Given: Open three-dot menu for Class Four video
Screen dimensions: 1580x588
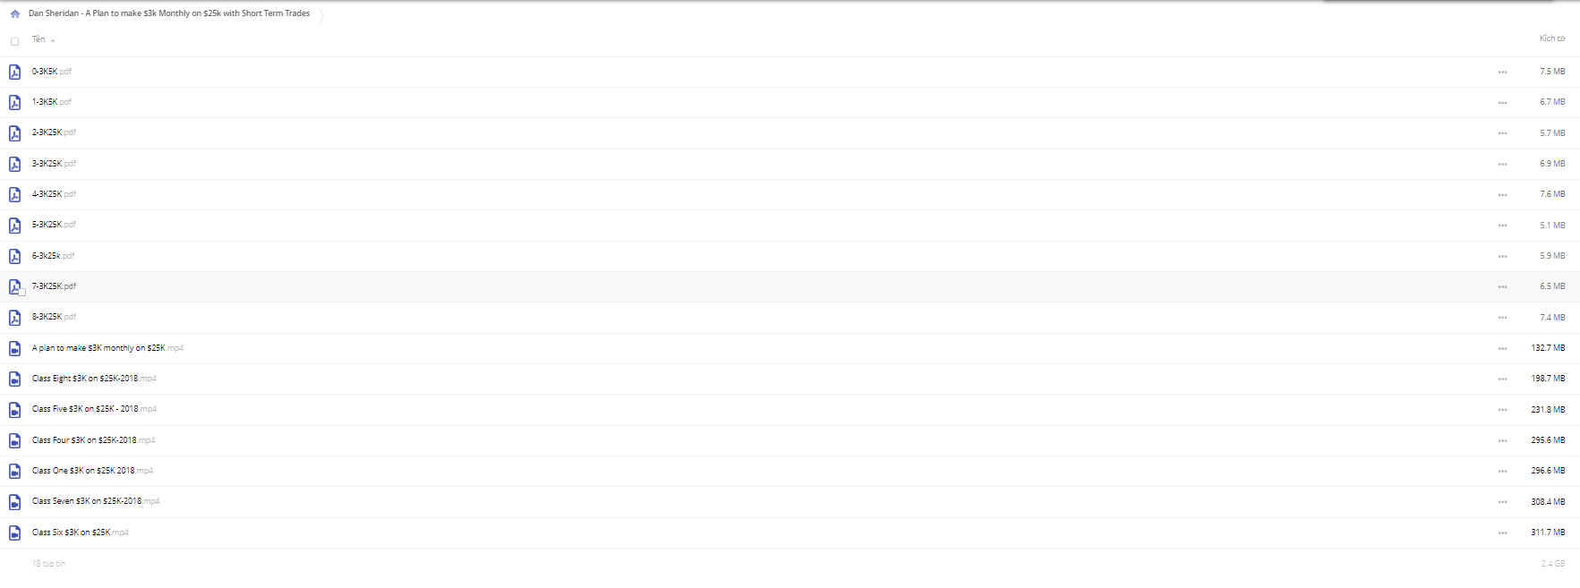Looking at the screenshot, I should pyautogui.click(x=1502, y=440).
